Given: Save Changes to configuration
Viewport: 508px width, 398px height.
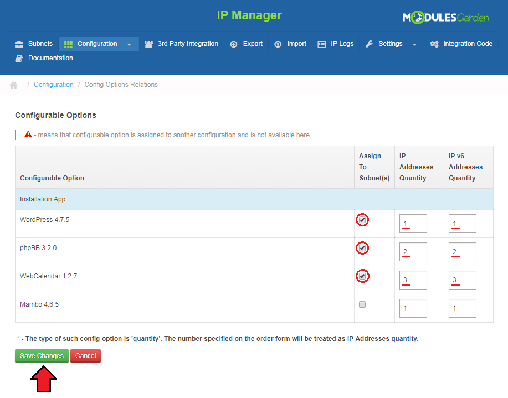Looking at the screenshot, I should [x=42, y=355].
